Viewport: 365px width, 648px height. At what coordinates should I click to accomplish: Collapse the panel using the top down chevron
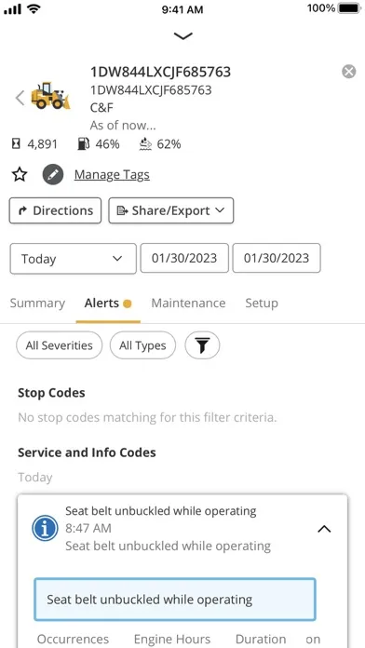[183, 36]
